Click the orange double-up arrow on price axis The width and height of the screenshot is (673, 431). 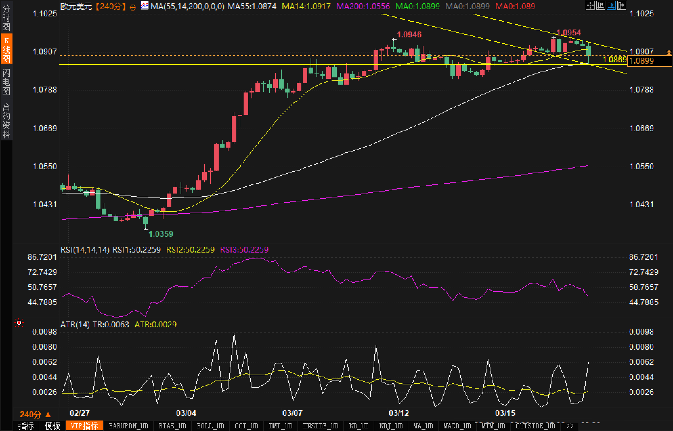(669, 52)
